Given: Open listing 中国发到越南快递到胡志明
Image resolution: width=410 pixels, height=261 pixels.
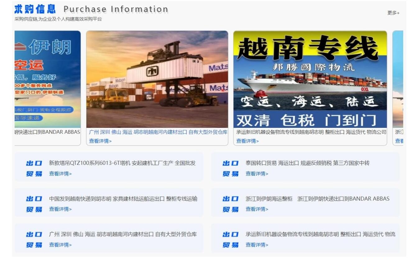Looking at the screenshot, I should pos(123,199).
